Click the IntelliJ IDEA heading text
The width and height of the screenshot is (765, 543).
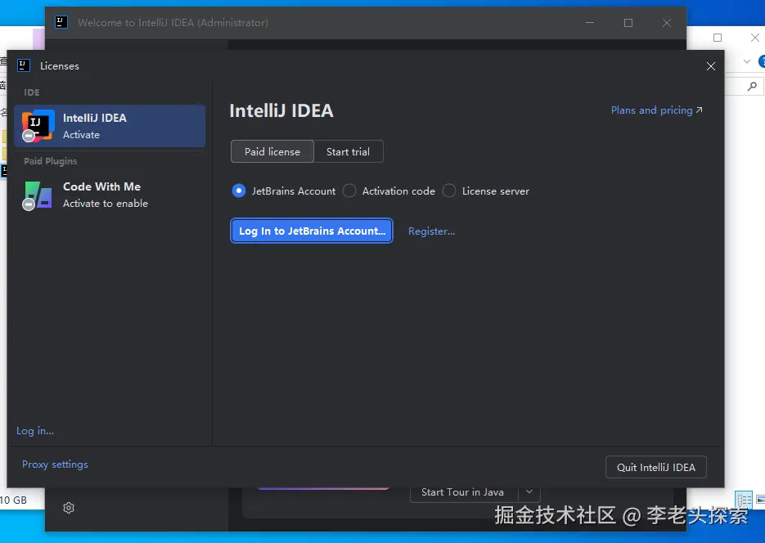(281, 110)
